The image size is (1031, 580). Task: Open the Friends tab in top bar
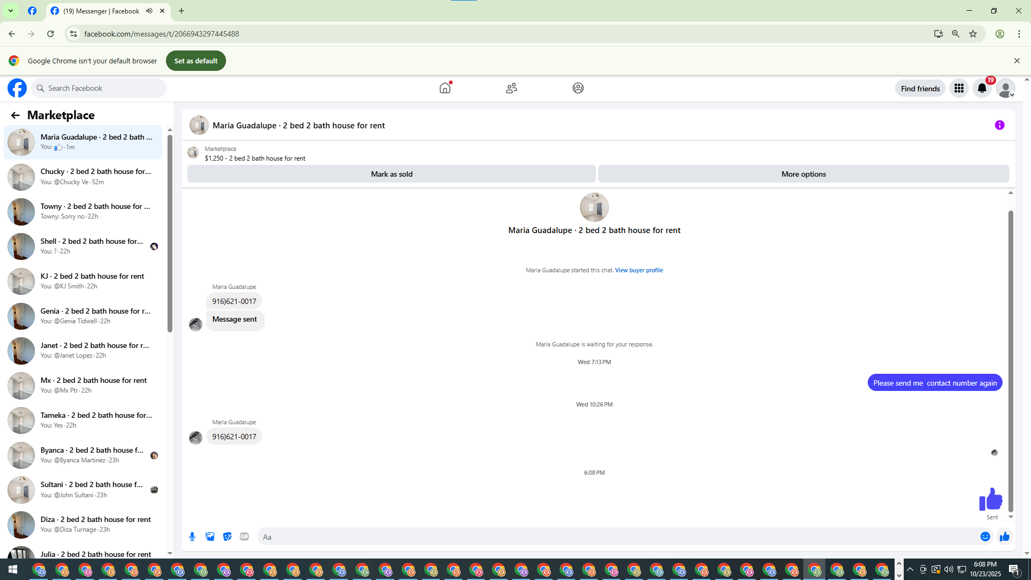pyautogui.click(x=511, y=88)
